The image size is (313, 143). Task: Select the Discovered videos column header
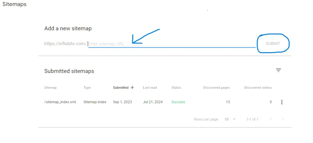click(258, 88)
